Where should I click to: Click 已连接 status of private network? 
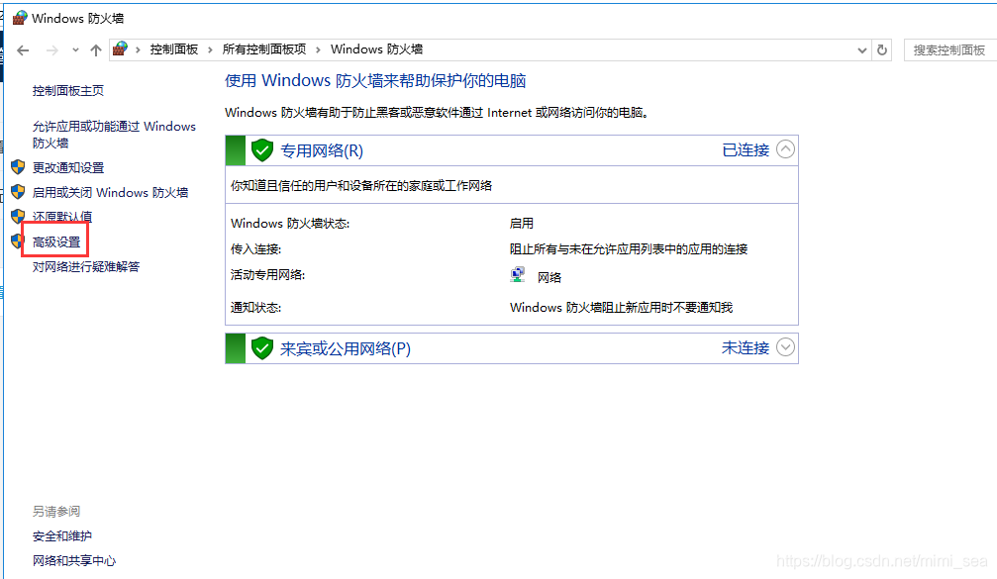click(x=746, y=150)
